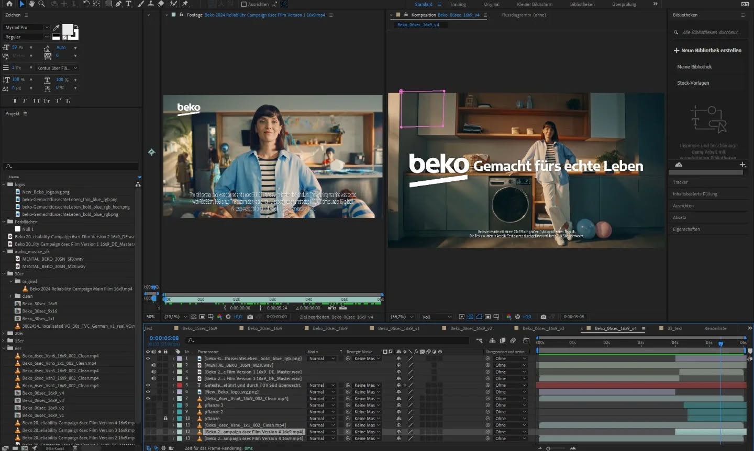Open blend mode dropdown for layer 1
The image size is (754, 451).
pos(322,359)
